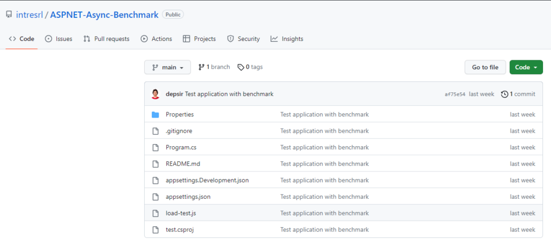Click the branch icon beside 1 branch
Image resolution: width=551 pixels, height=245 pixels.
coord(201,67)
